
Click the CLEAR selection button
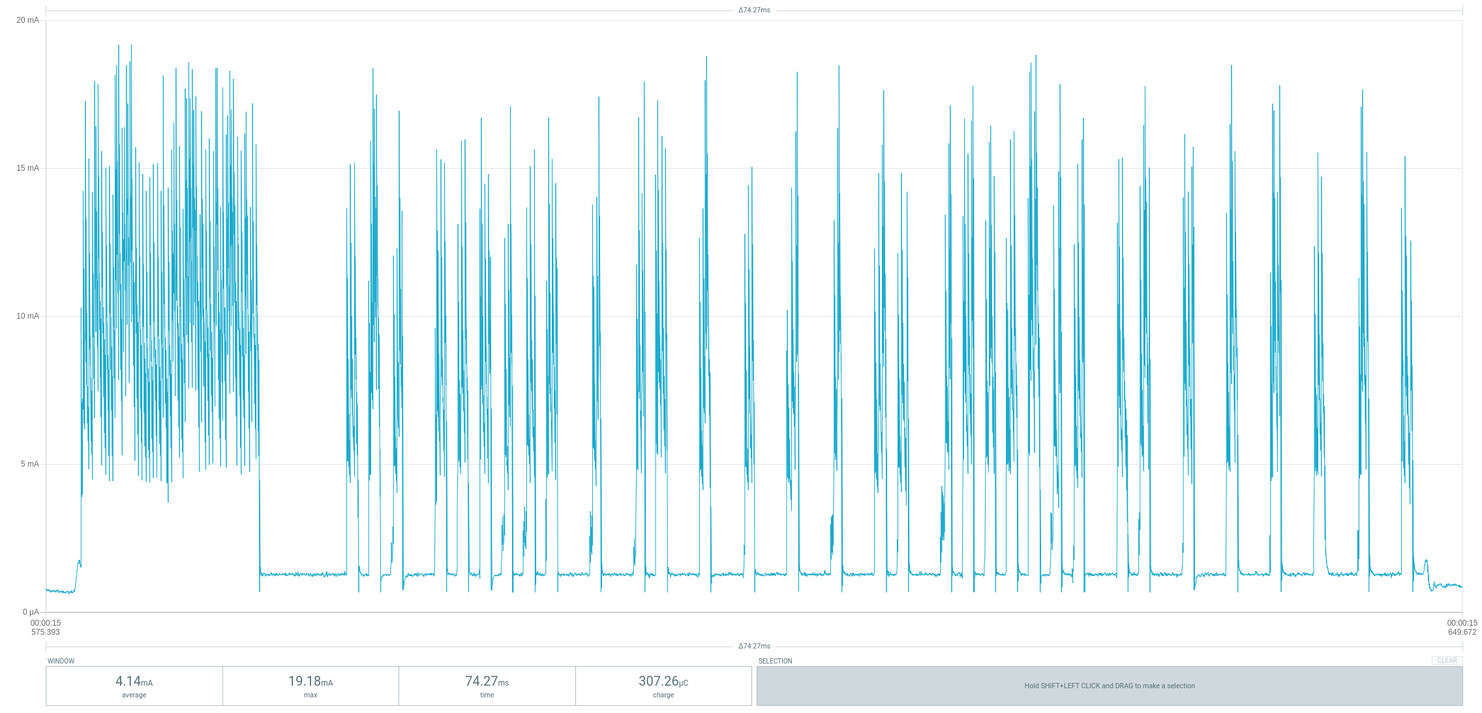pyautogui.click(x=1447, y=660)
